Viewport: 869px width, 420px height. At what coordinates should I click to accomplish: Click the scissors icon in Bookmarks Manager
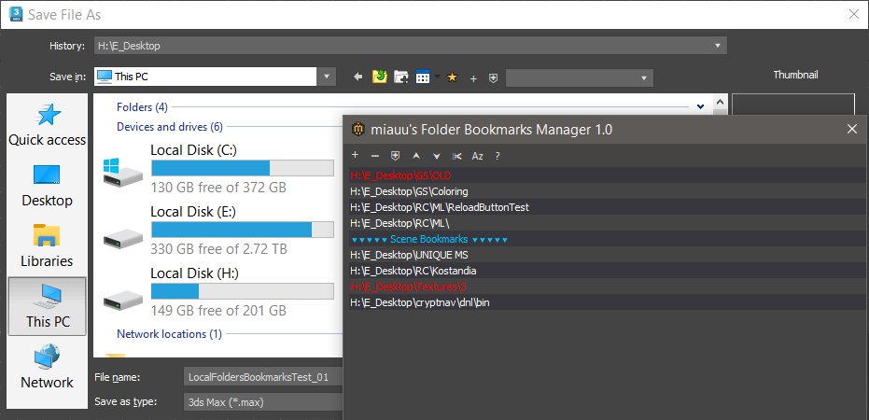(x=456, y=156)
